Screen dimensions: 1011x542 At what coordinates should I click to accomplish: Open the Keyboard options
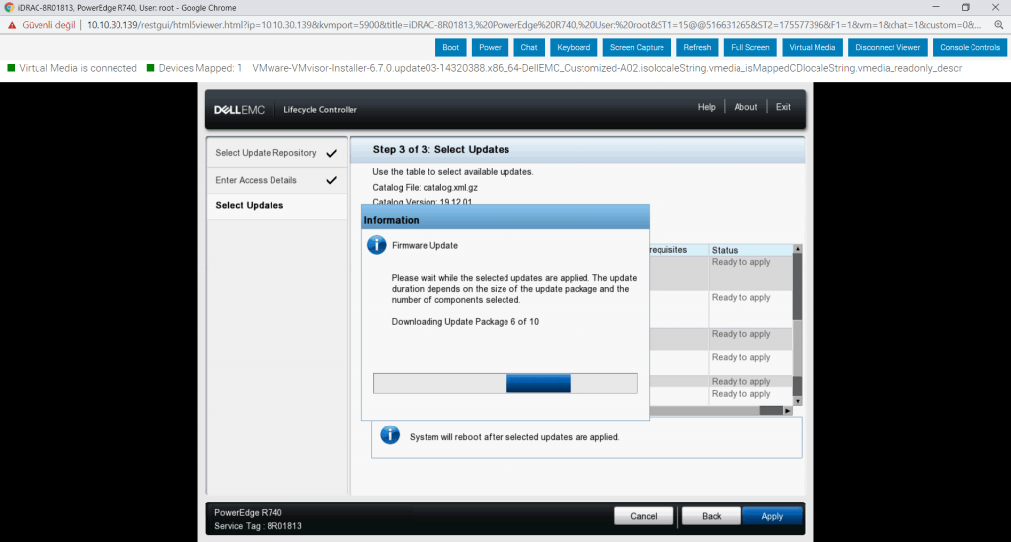573,47
